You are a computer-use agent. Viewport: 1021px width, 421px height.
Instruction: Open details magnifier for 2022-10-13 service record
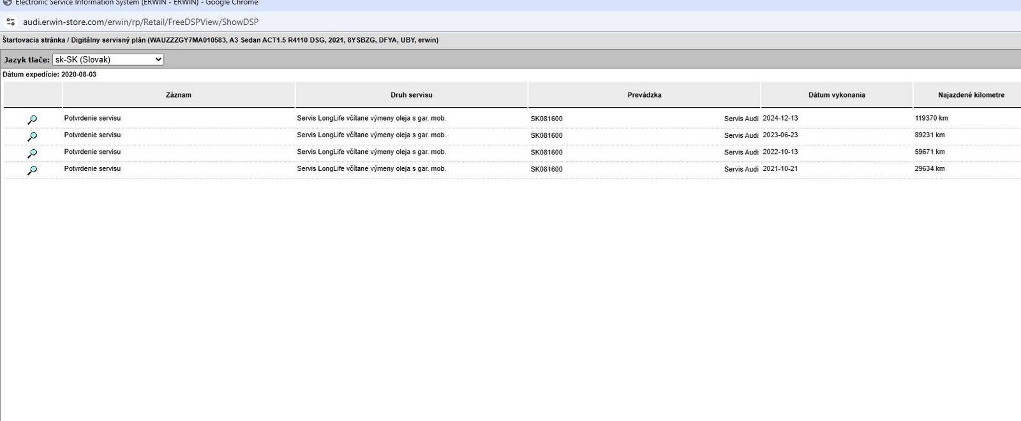coord(32,153)
